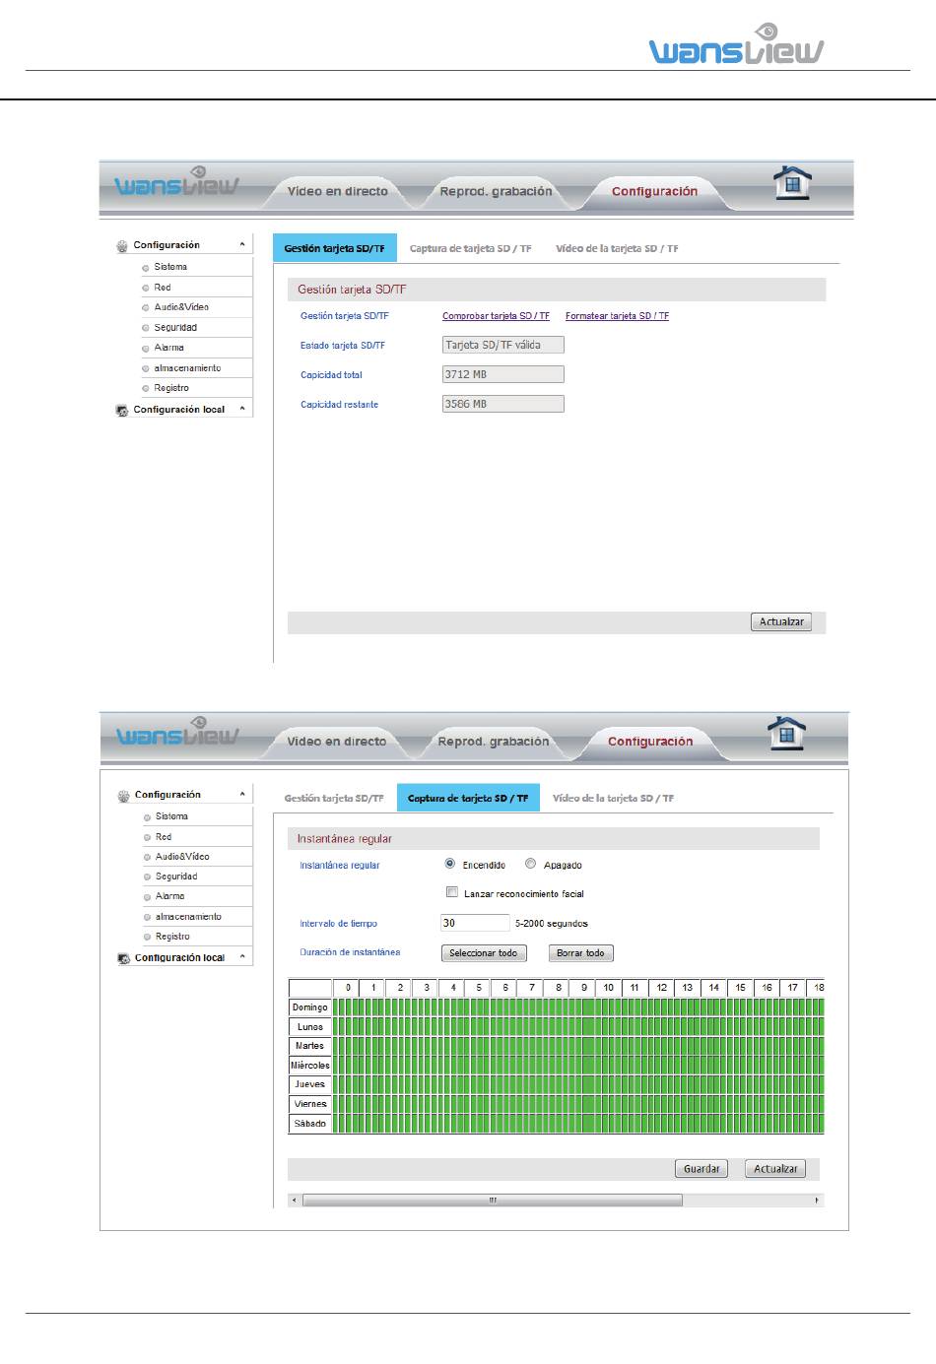This screenshot has height=1364, width=936.
Task: Collapse Configuración section in the upper sidebar
Action: pyautogui.click(x=242, y=245)
